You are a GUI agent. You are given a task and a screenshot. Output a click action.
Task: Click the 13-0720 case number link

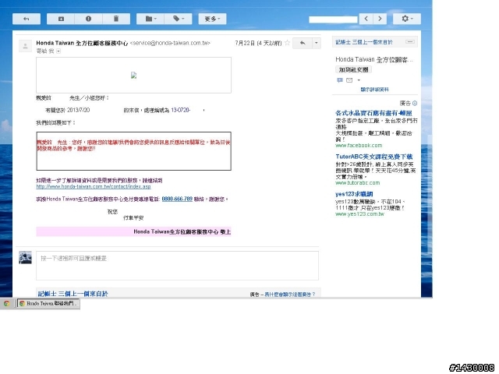coord(180,110)
